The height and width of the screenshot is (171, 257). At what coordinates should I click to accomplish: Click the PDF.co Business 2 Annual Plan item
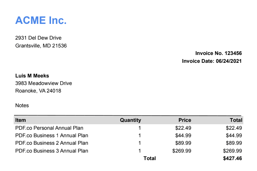[52, 143]
